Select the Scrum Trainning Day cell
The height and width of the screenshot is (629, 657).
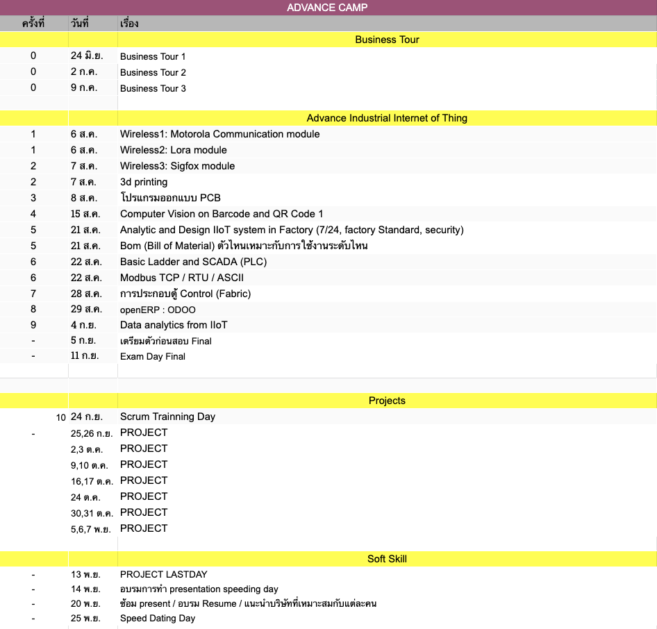(167, 417)
